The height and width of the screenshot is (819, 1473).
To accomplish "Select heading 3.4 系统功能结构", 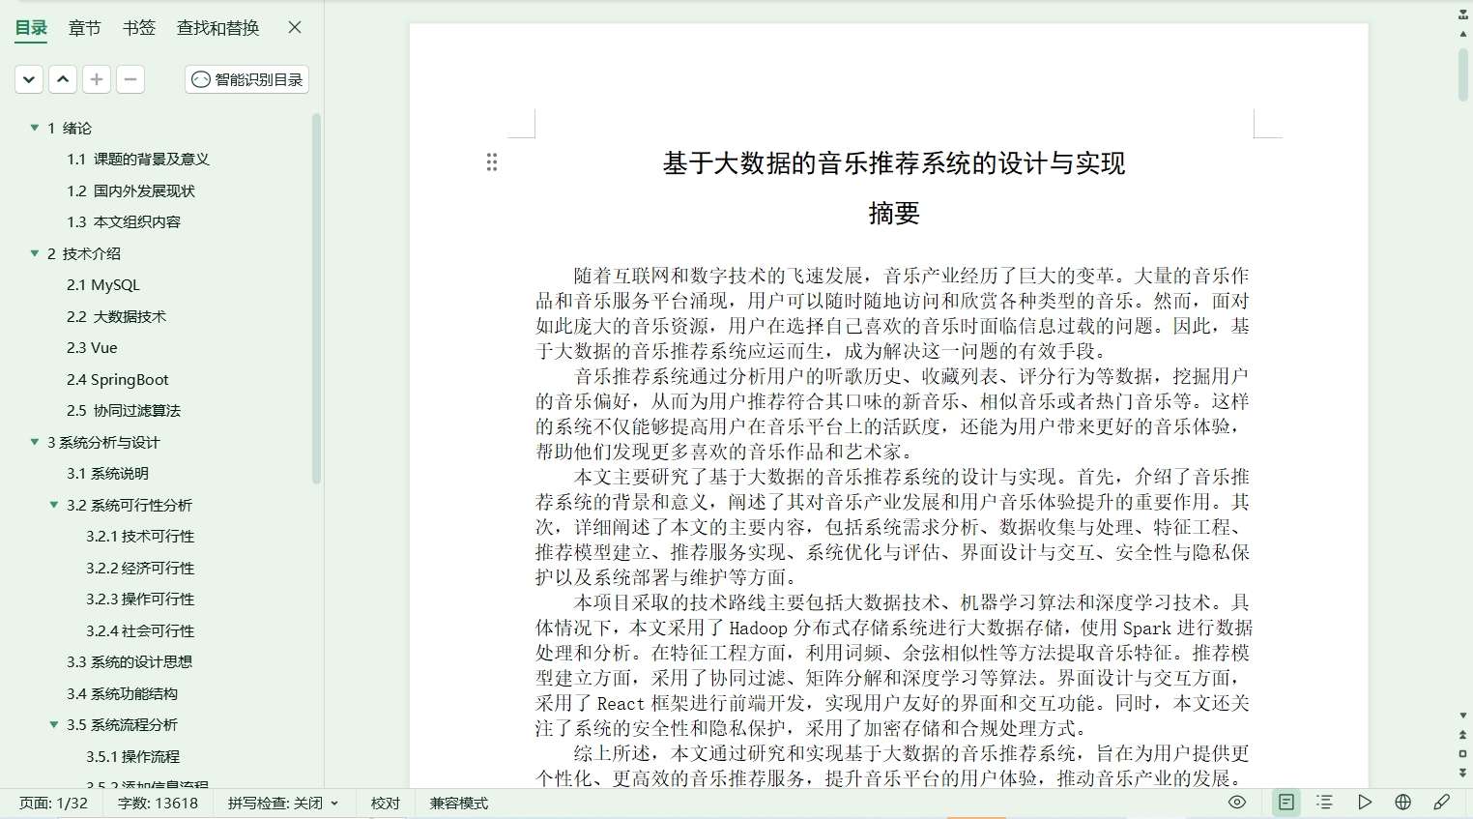I will click(122, 693).
